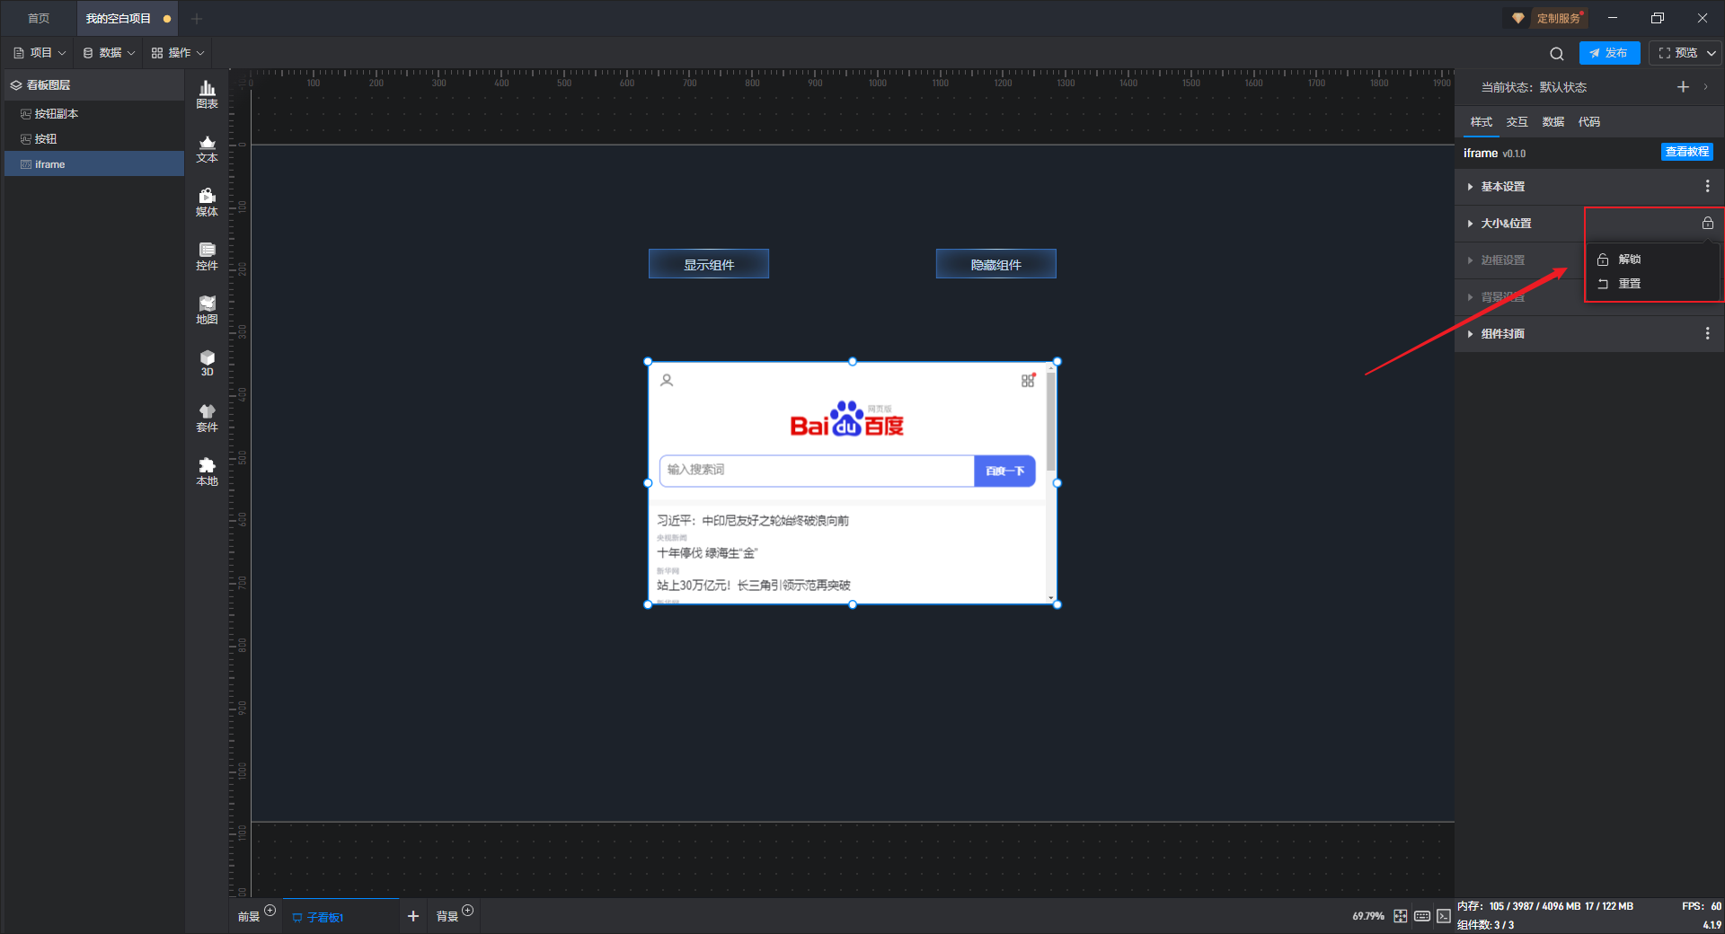
Task: Click the grid apps icon in iframe
Action: 1028,380
